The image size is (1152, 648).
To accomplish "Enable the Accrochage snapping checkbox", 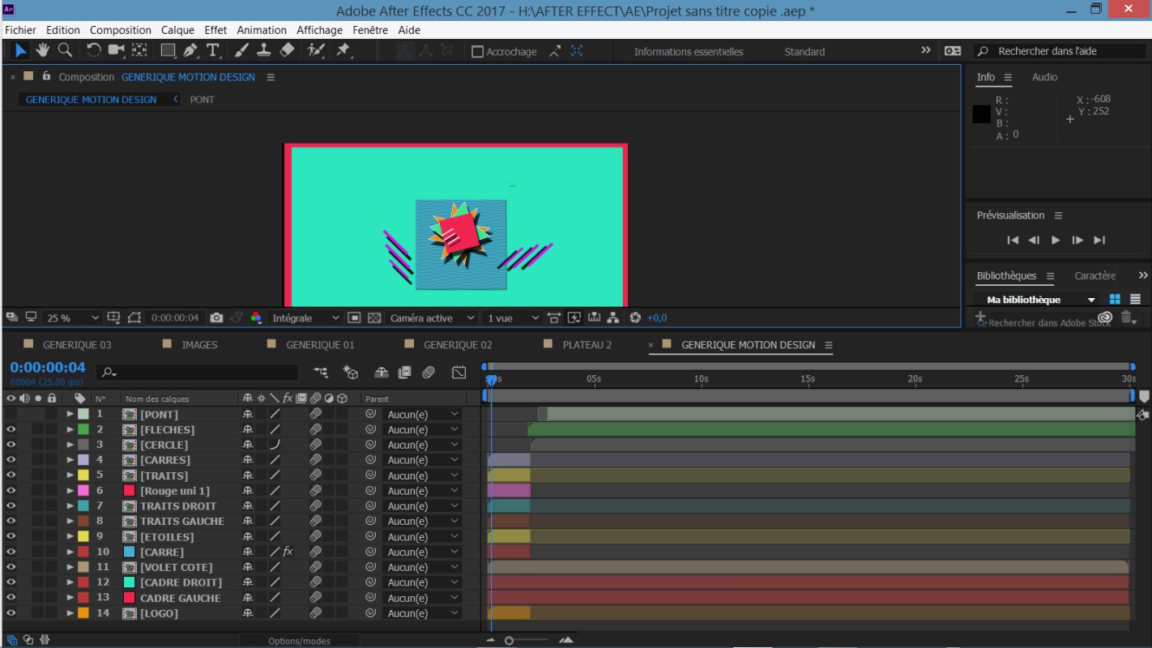I will pos(478,52).
